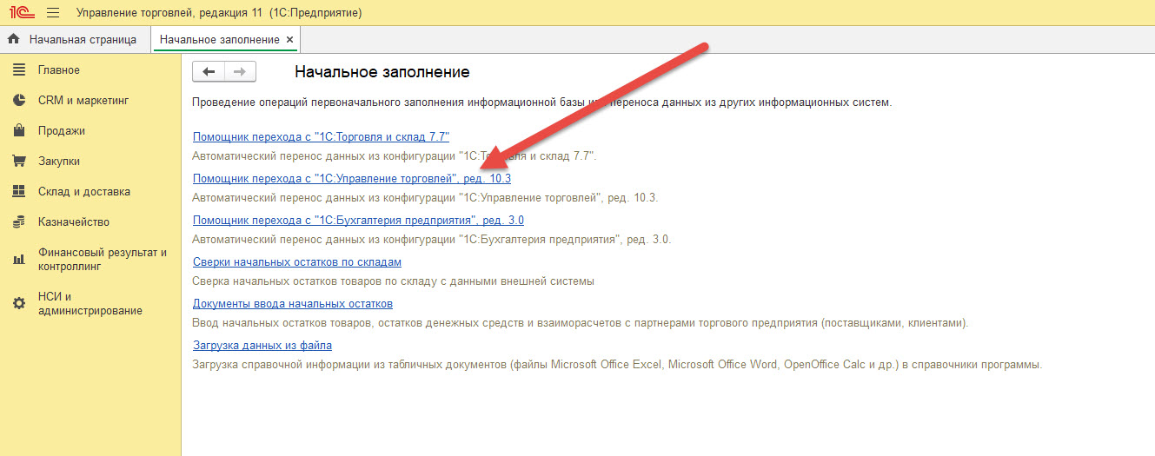The image size is (1155, 456).
Task: Click the Закупки cart icon
Action: (x=19, y=162)
